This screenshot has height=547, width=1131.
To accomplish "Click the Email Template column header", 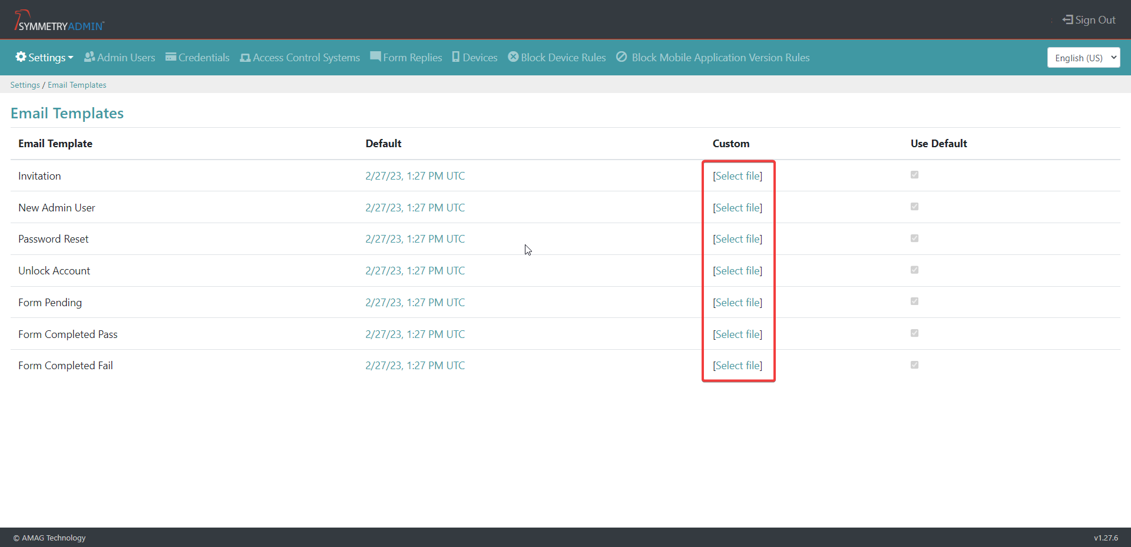I will pyautogui.click(x=55, y=144).
